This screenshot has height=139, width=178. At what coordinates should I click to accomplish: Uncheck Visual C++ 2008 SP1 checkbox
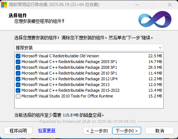tap(18, 67)
